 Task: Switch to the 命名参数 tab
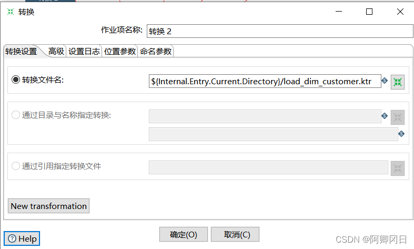click(156, 52)
